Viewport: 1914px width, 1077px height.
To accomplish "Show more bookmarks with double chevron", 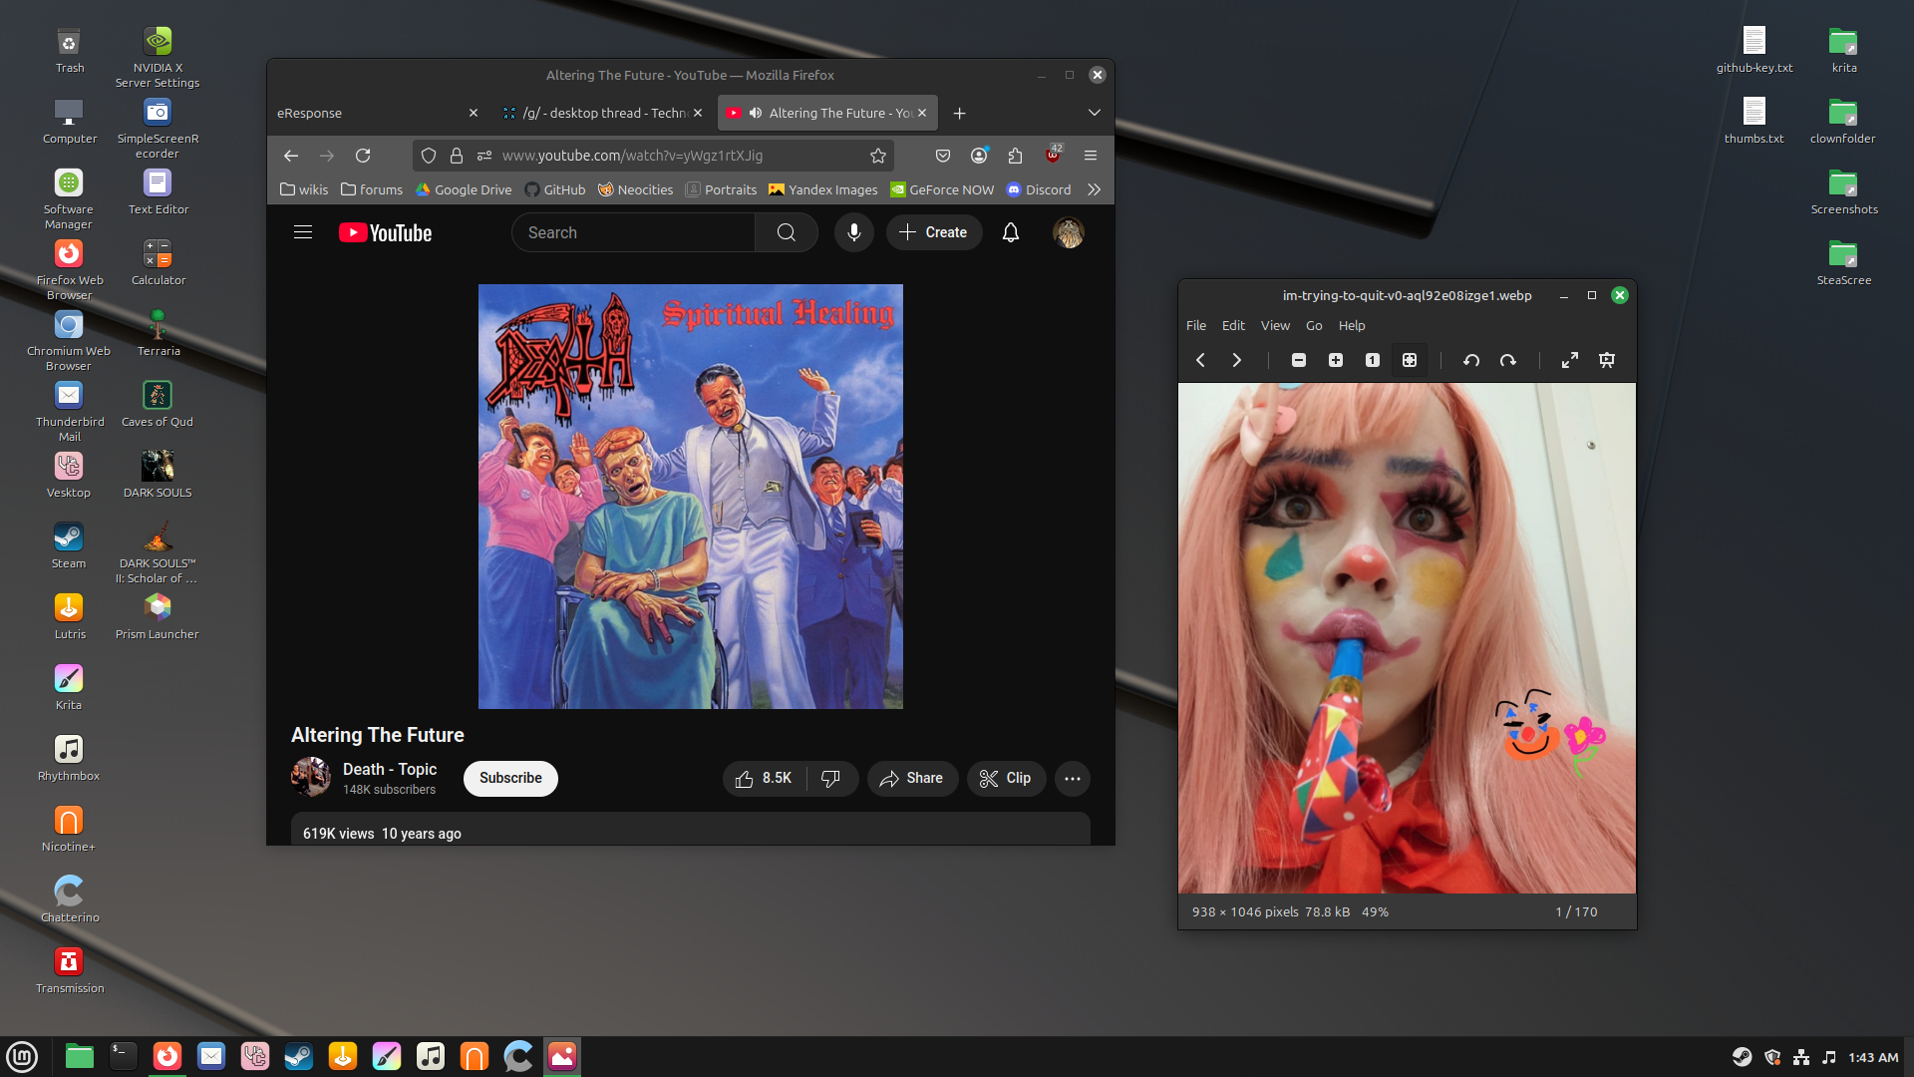I will tap(1095, 189).
